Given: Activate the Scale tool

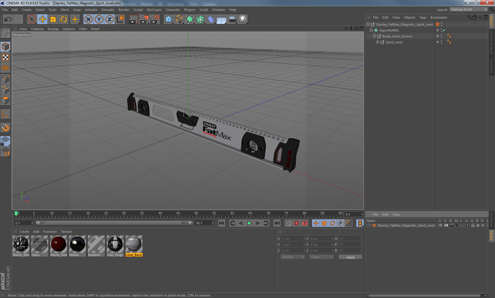Looking at the screenshot, I should tap(53, 19).
